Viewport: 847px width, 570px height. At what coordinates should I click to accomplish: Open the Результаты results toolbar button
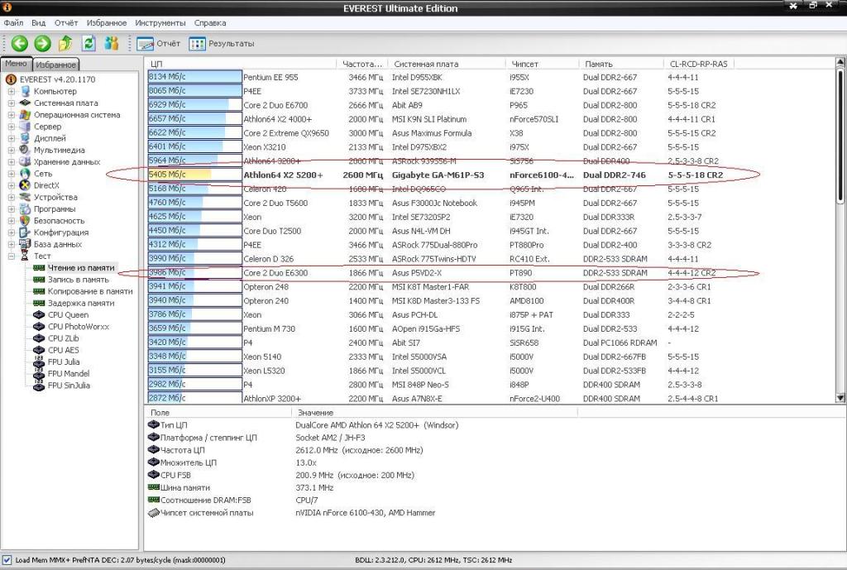click(x=222, y=44)
